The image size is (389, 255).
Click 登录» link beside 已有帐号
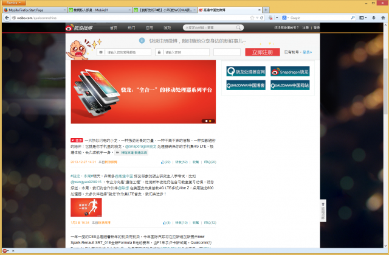coord(307,52)
